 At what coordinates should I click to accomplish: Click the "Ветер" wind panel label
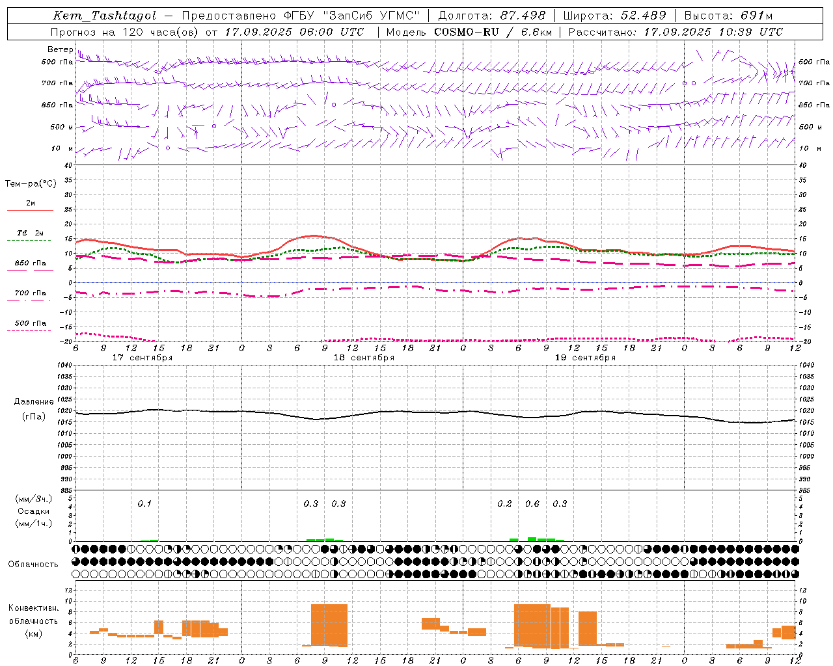pyautogui.click(x=61, y=49)
